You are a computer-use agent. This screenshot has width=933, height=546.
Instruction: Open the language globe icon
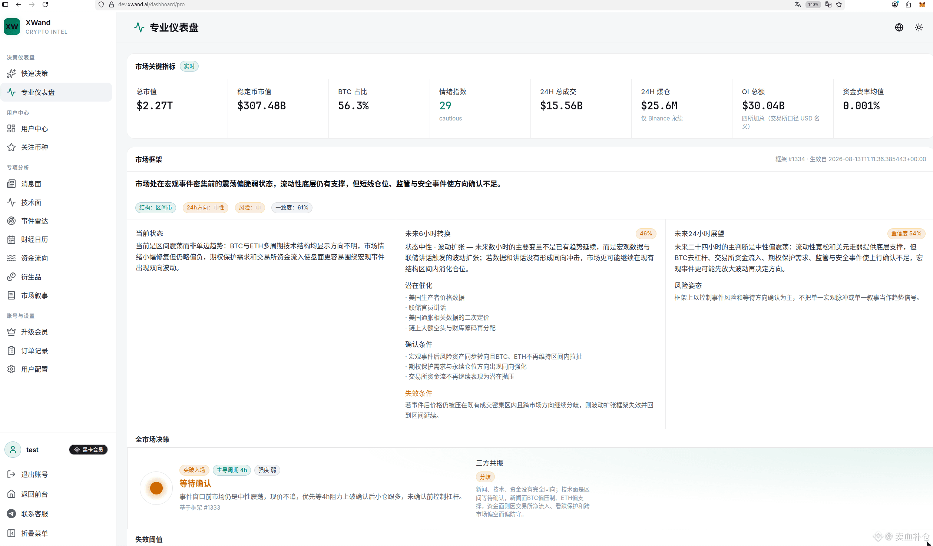899,27
